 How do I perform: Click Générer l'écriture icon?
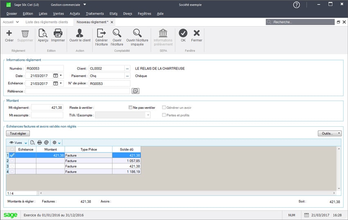pos(101,34)
